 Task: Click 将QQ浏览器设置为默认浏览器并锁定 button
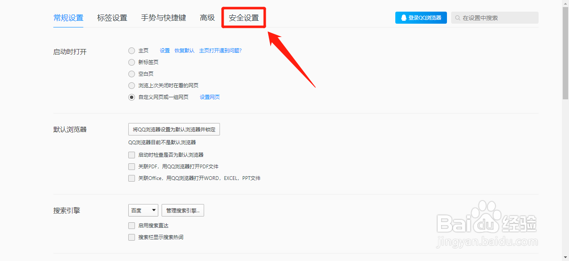coord(174,130)
